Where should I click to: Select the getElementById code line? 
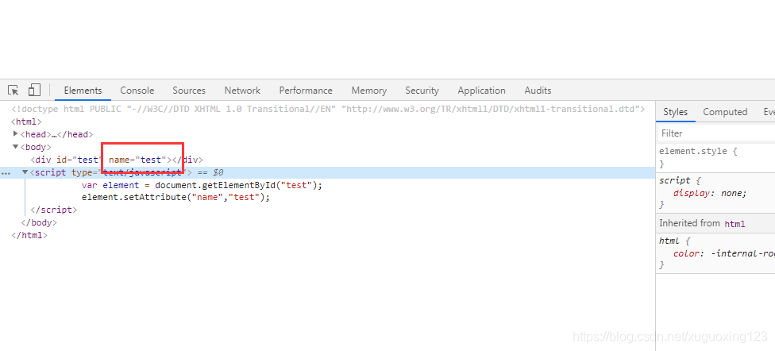coord(202,185)
